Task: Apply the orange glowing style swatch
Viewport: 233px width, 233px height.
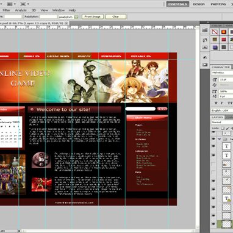Action: coord(224,32)
